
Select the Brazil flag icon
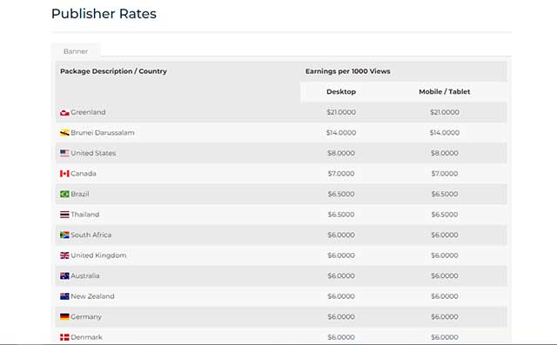(x=64, y=195)
